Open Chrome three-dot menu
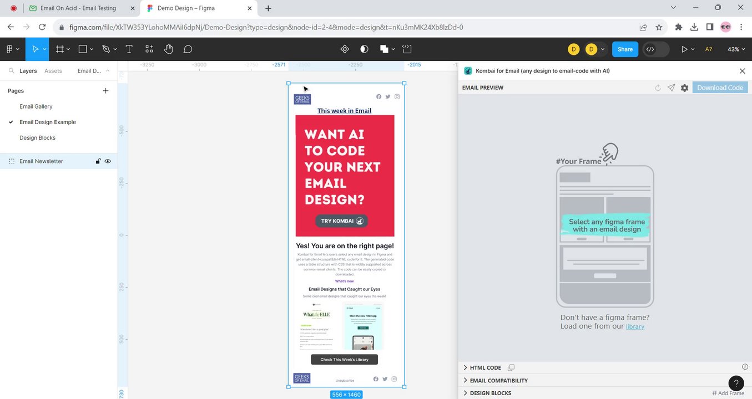This screenshot has width=752, height=399. [x=741, y=27]
